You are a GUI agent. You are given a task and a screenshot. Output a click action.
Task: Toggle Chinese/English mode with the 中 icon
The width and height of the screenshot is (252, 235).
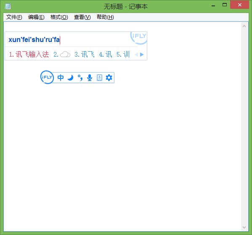click(61, 78)
